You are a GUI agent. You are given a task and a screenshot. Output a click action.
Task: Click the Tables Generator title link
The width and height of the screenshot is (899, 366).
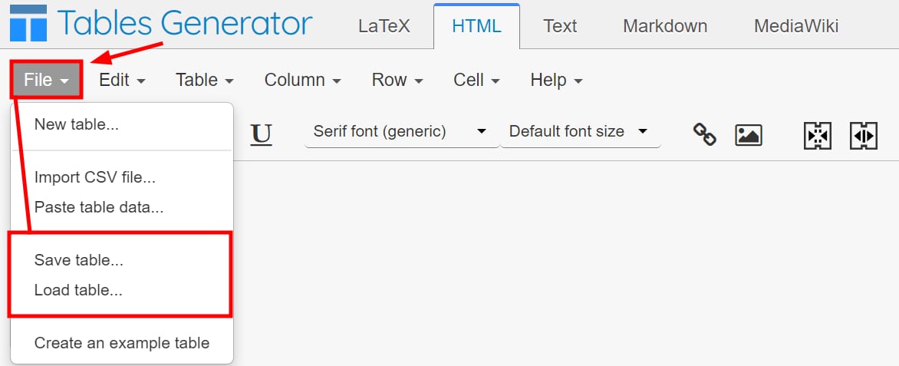184,24
